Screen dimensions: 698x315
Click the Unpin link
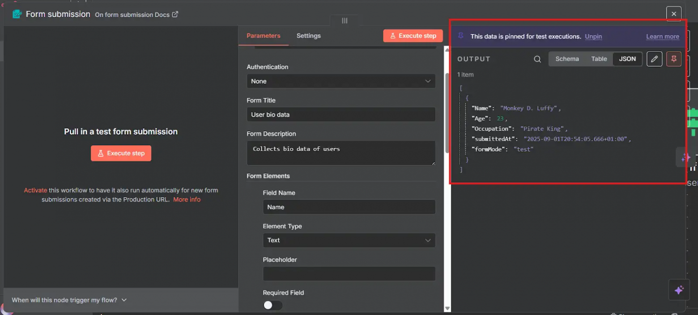pos(593,37)
